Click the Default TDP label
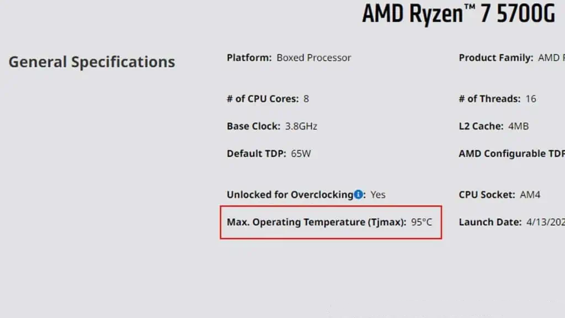 (256, 153)
